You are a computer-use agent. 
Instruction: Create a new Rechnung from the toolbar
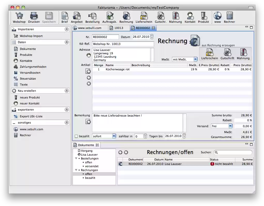pyautogui.click(x=126, y=16)
